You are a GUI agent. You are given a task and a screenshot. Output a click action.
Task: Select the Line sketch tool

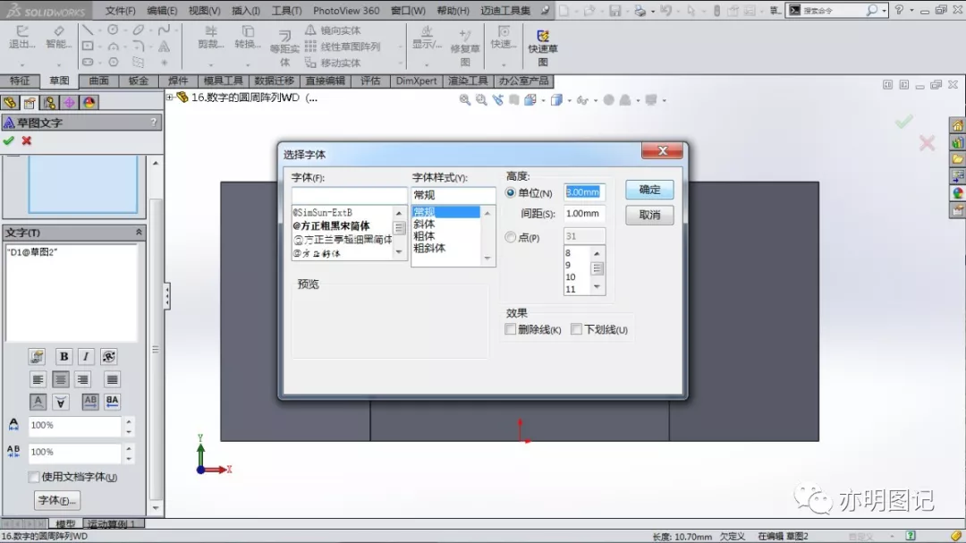tap(88, 30)
